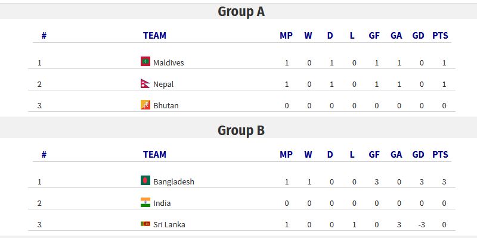Click the Group B heading
The height and width of the screenshot is (238, 477).
(x=241, y=130)
